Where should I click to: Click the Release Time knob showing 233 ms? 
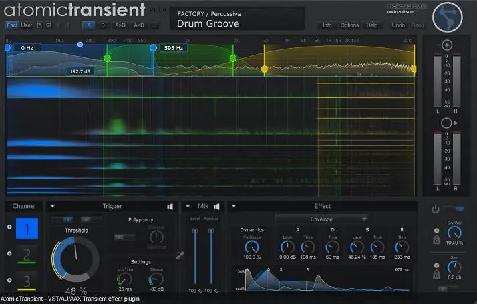402,247
